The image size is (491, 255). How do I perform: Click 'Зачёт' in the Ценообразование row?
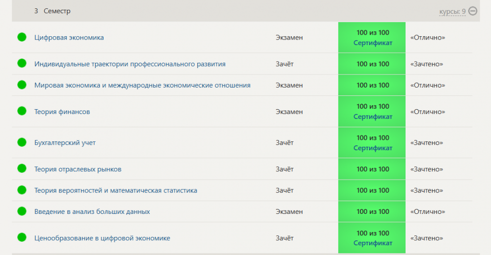pyautogui.click(x=284, y=238)
